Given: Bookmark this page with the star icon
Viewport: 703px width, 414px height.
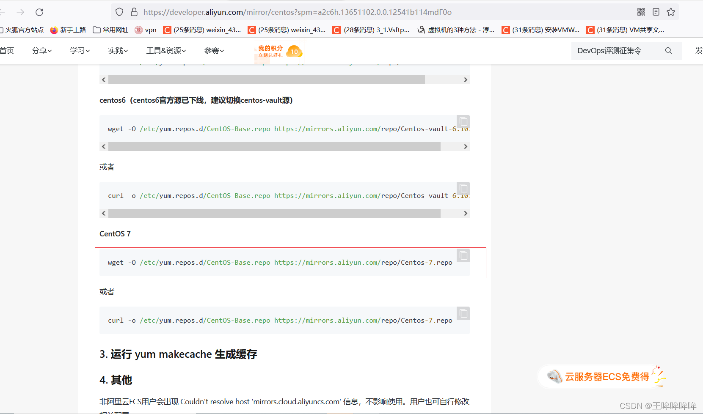Looking at the screenshot, I should [671, 12].
